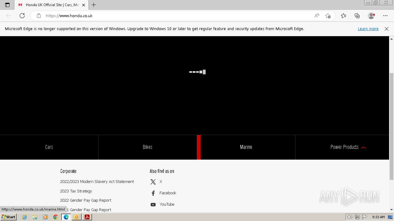Add this page to favorites
This screenshot has width=394, height=221.
328,16
